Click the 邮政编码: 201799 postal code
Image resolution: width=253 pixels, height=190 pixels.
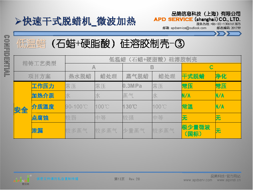coord(228,28)
